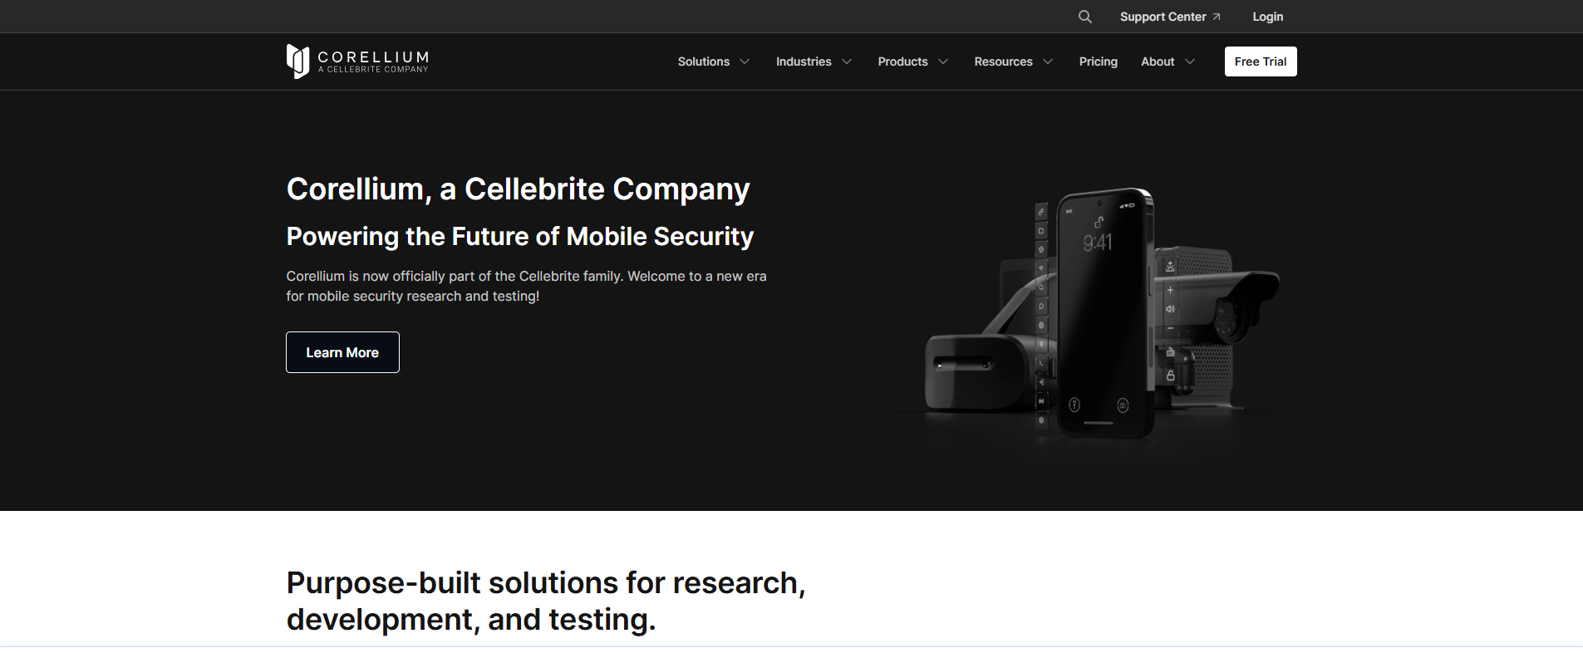
Task: Click the Login link
Action: point(1267,17)
